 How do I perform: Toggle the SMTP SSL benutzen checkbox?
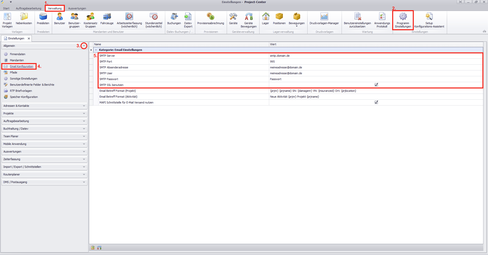[x=376, y=85]
